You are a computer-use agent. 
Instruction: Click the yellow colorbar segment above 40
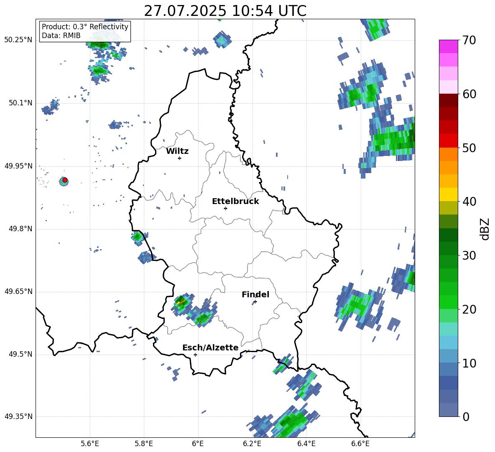coord(448,194)
